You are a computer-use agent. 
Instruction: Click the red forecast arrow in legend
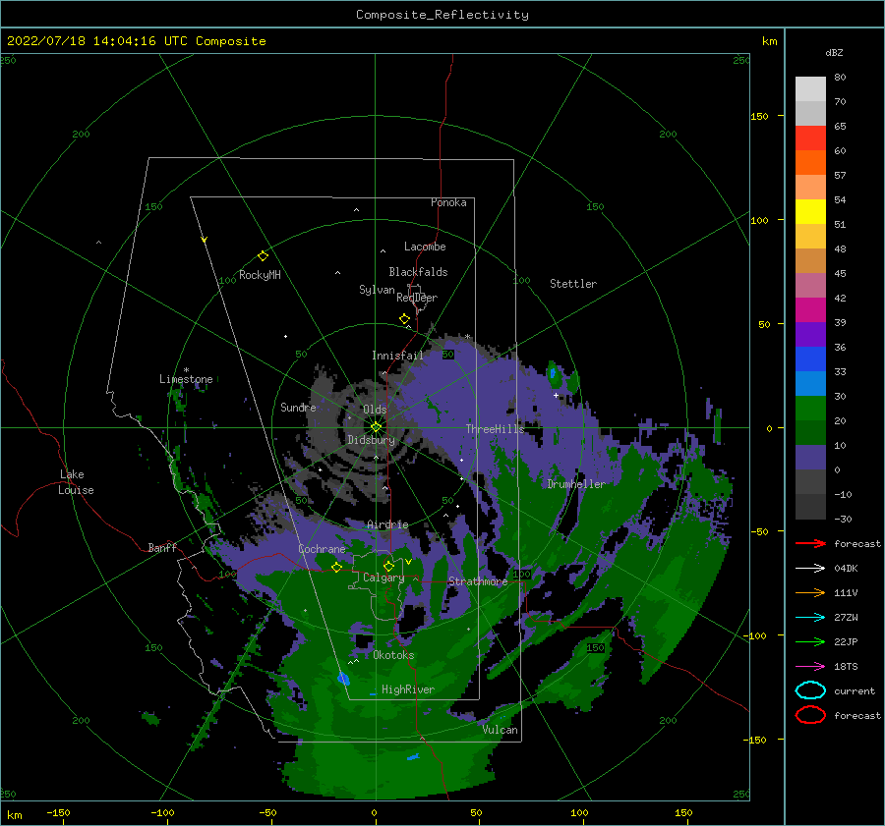810,543
